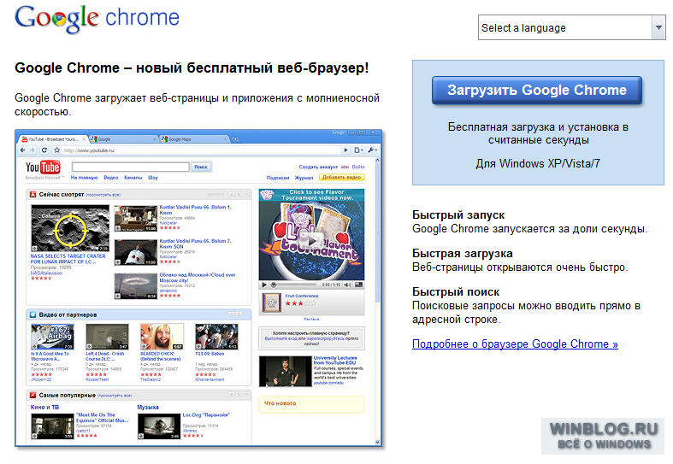Open the page menu icon dropdown
This screenshot has width=673, height=464.
point(358,150)
